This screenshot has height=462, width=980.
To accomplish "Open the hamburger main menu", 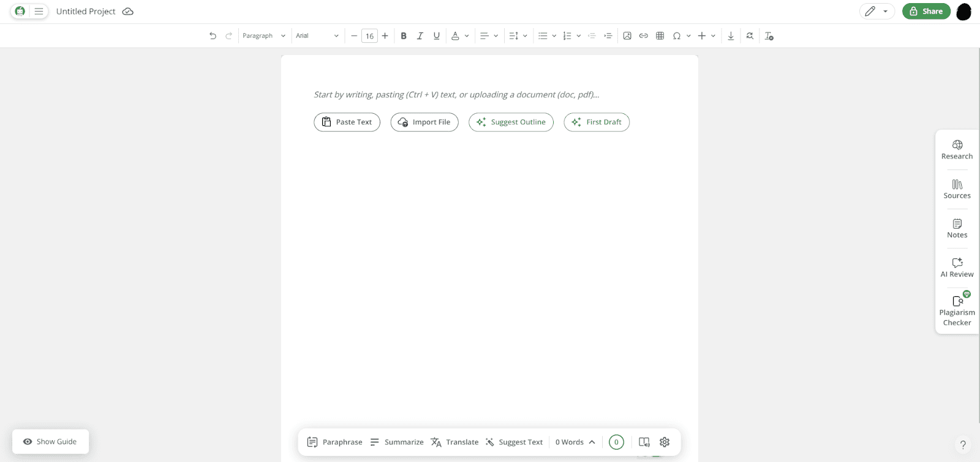I will point(39,11).
